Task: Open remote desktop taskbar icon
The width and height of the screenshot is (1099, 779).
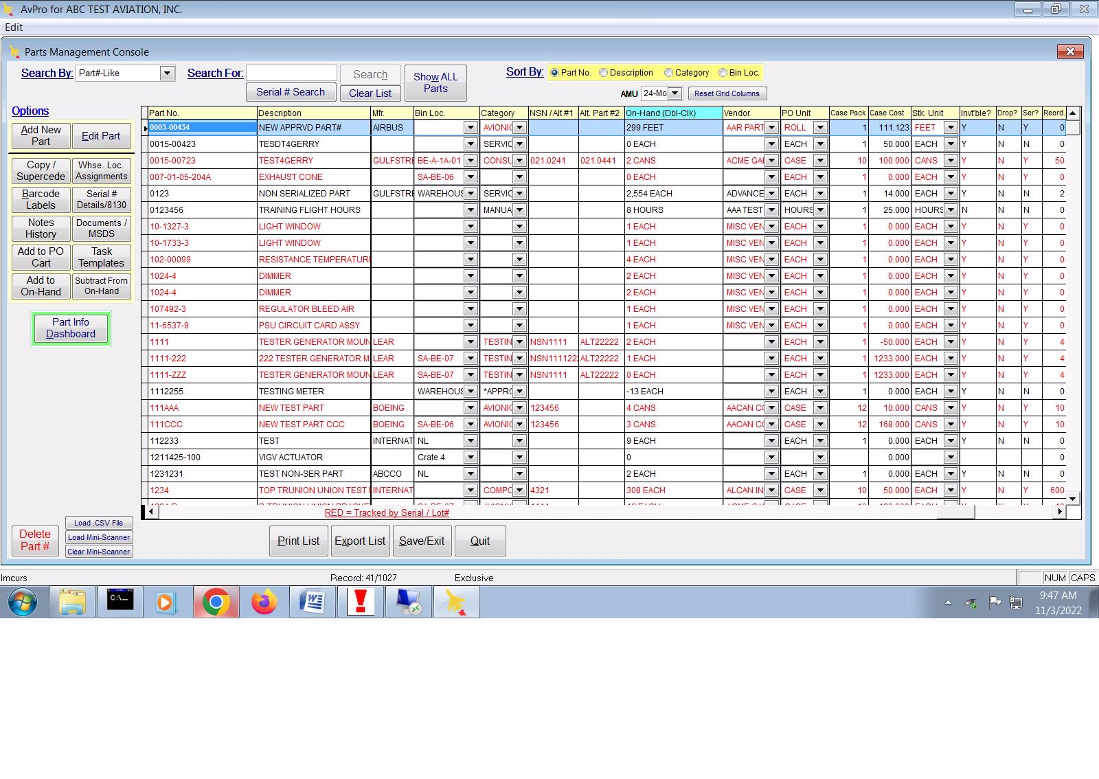Action: [409, 602]
